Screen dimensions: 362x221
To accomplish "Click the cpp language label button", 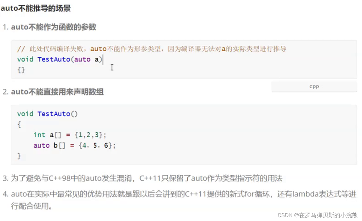I will click(314, 87).
